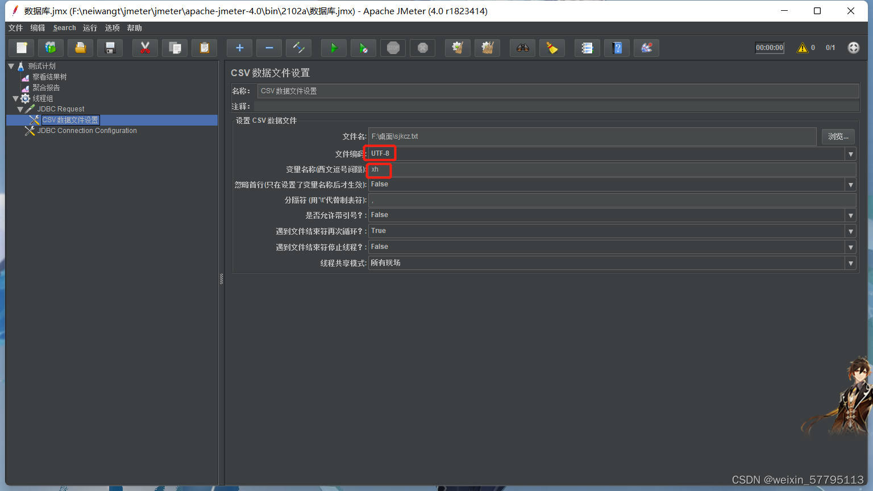The image size is (873, 491).
Task: Open the 遇到文件结束符再次循环 dropdown
Action: [850, 231]
